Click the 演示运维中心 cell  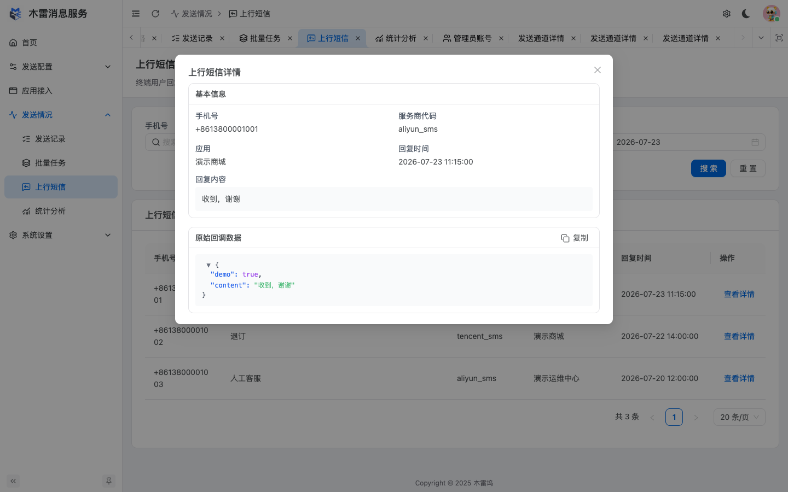(557, 378)
